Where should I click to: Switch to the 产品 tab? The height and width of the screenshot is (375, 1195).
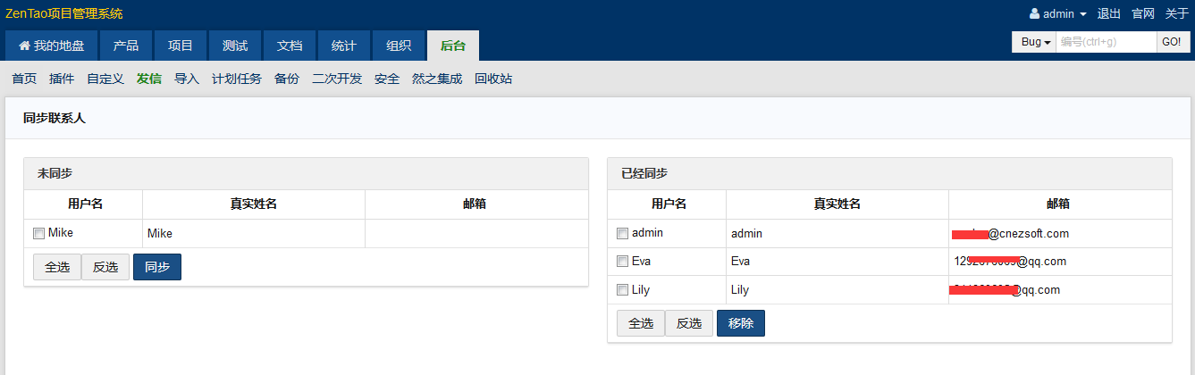click(126, 46)
